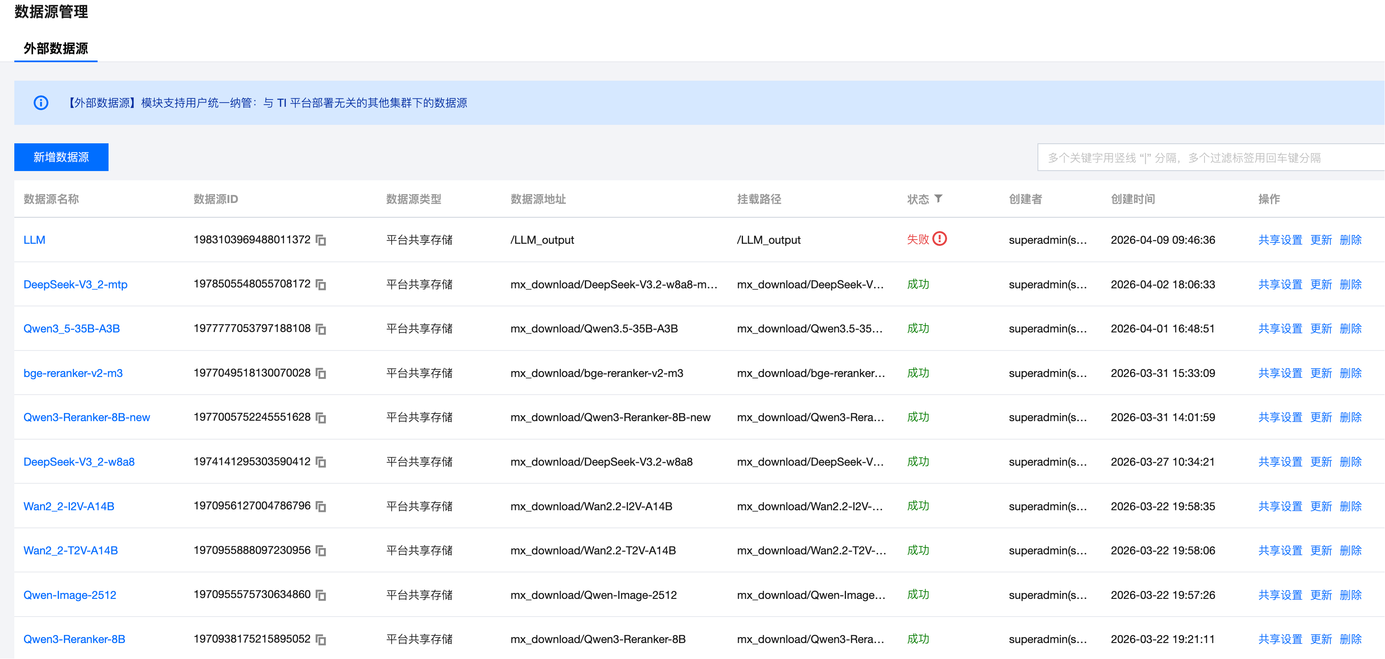
Task: Click the red failure warning icon for LLM
Action: click(939, 238)
